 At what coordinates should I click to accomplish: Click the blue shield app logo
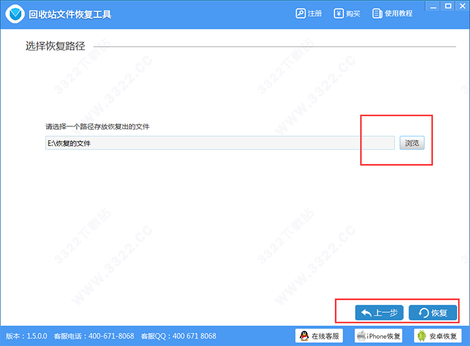(15, 14)
